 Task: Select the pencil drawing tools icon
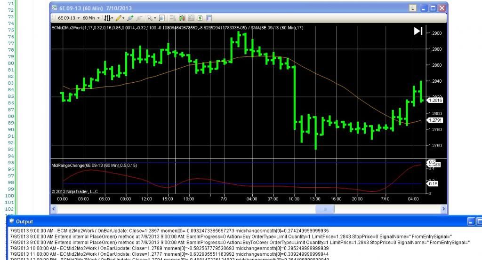tap(119, 18)
